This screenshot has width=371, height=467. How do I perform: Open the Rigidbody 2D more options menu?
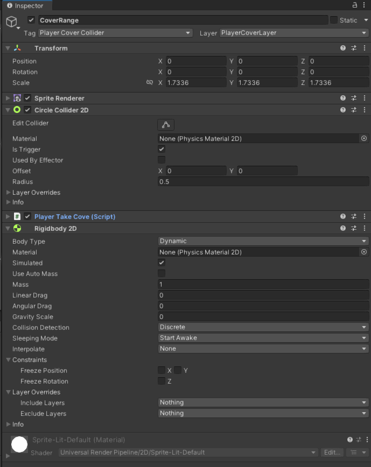(364, 228)
